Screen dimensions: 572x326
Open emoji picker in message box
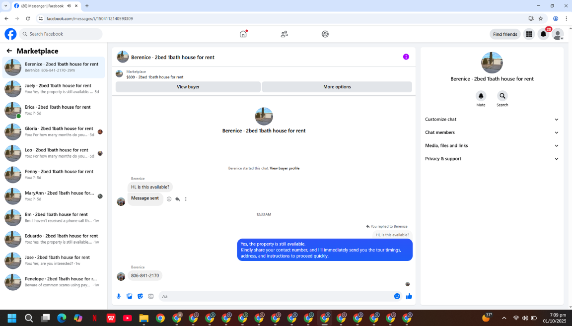point(397,296)
